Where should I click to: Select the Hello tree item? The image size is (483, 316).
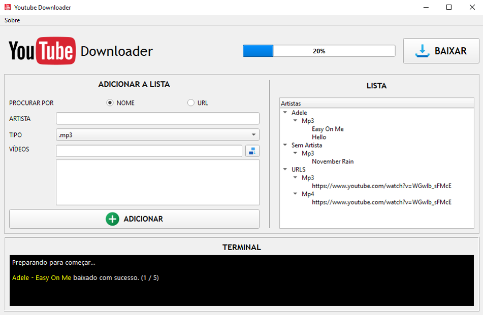[x=319, y=137]
